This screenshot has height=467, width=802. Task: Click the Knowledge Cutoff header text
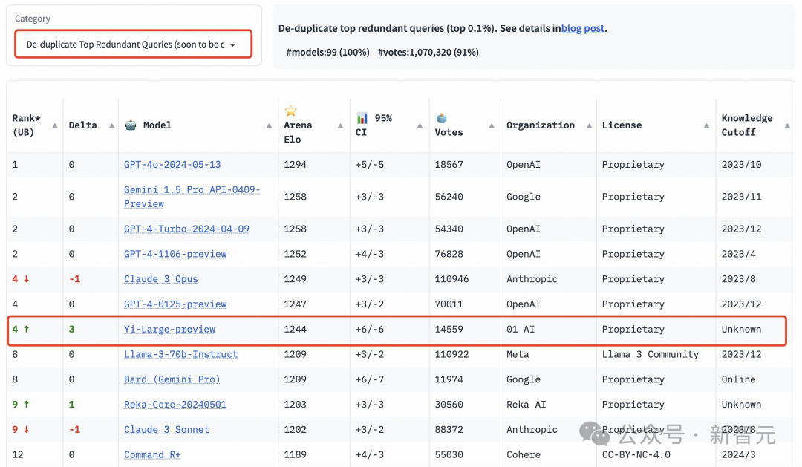pos(747,125)
